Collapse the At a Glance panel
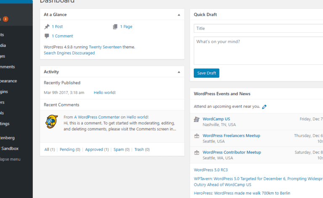 [x=179, y=15]
